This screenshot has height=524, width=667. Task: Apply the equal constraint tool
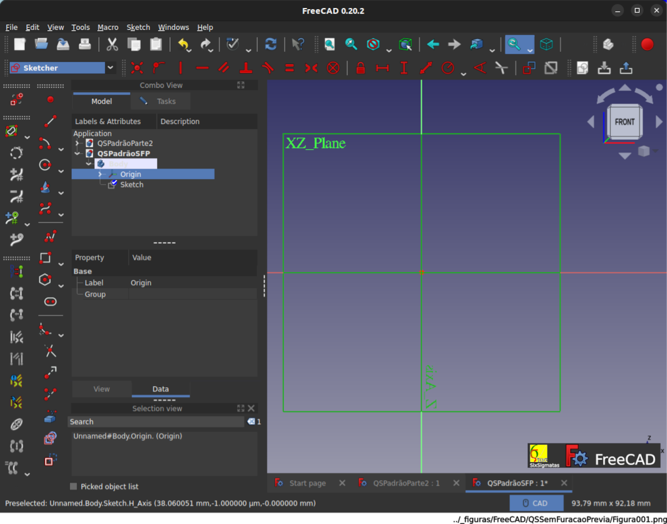click(289, 68)
